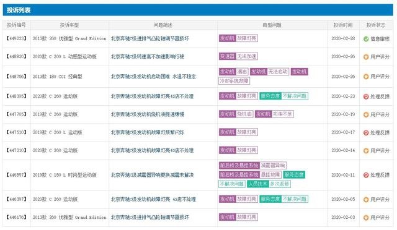Viewport: 397px width, 230px height.
Task: Select the 前后桥及悬挂系统 减震器异响 tag
Action: point(252,166)
